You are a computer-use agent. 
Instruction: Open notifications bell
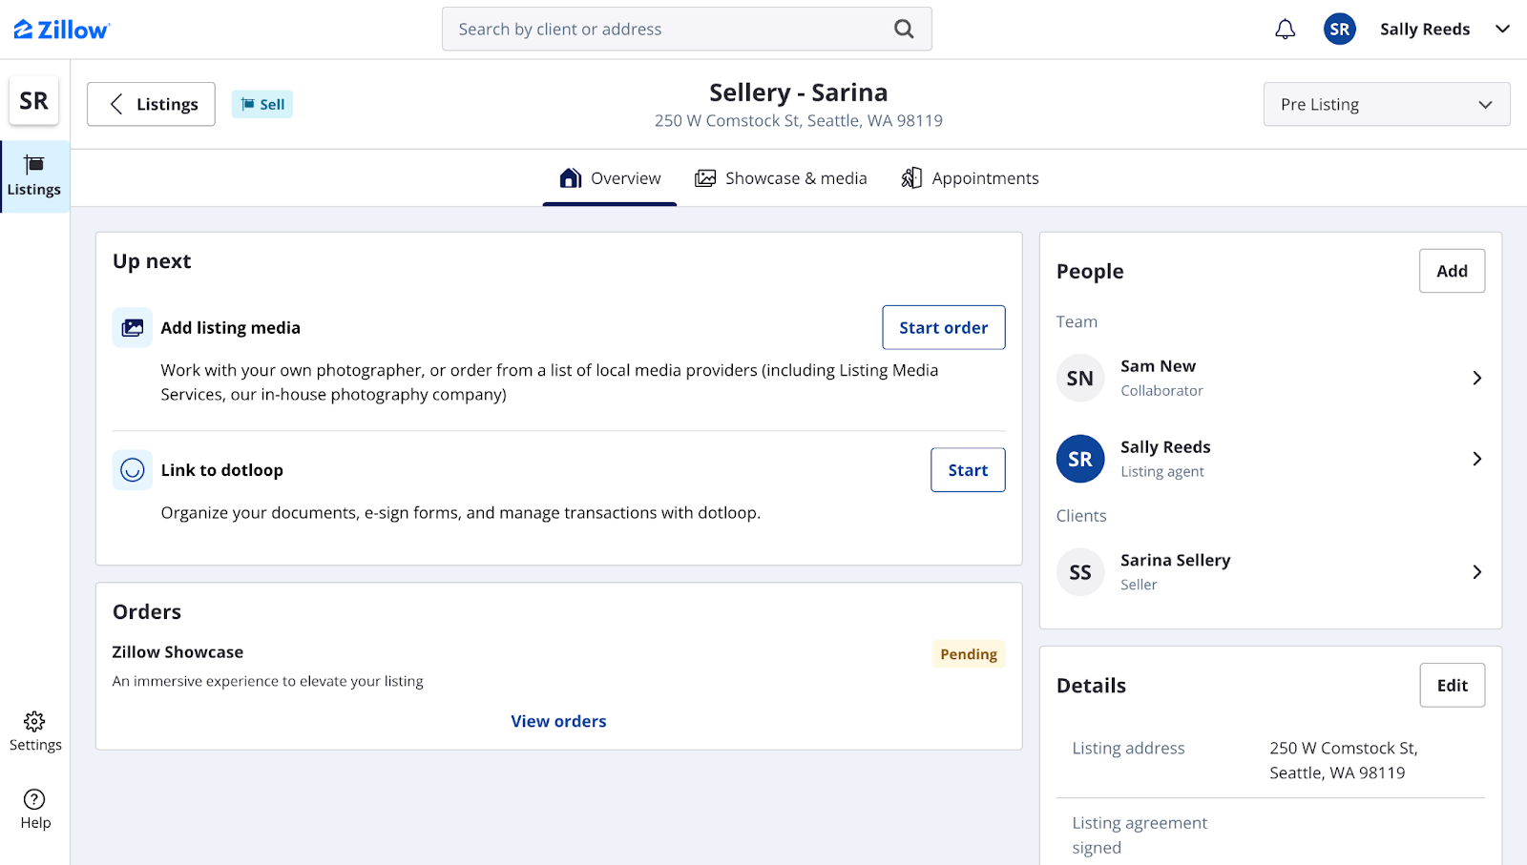point(1284,29)
